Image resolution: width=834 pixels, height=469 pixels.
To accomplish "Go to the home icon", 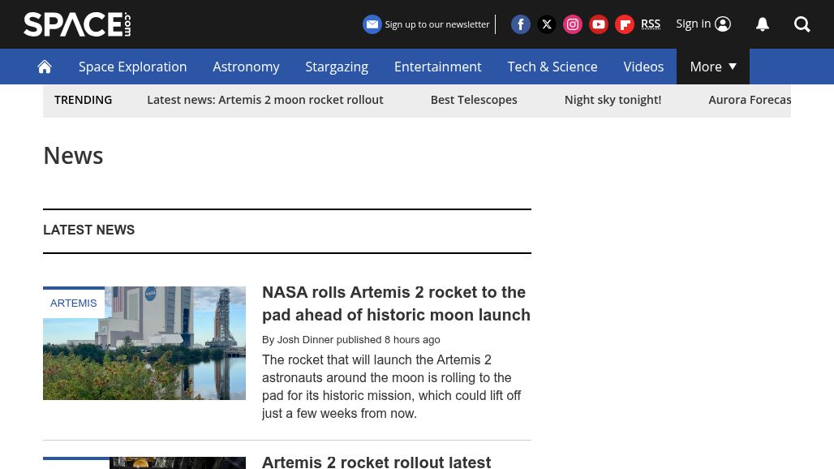I will click(45, 67).
